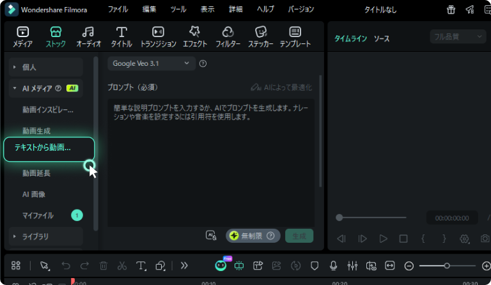
Task: Open the 編集 menu
Action: point(149,10)
